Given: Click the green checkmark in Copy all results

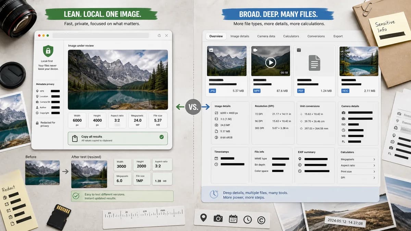Looking at the screenshot, I should (x=161, y=137).
